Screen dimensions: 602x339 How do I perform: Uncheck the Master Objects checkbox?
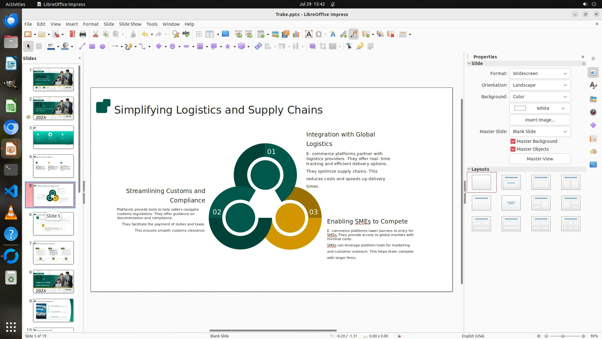click(x=513, y=149)
